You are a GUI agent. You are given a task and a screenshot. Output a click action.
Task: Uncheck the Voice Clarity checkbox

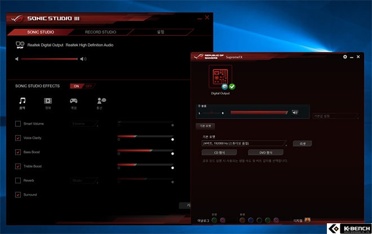18,138
